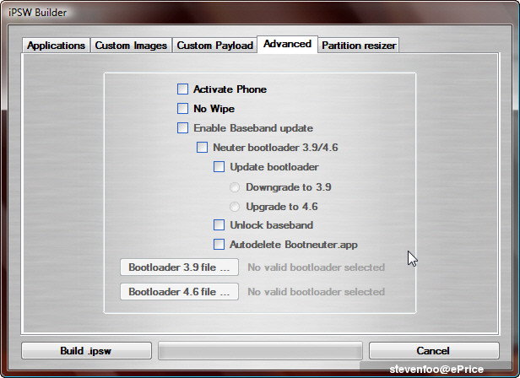Click bootloader 3.9 status 'No valid bootloader selected'
The image size is (520, 378).
pyautogui.click(x=316, y=267)
